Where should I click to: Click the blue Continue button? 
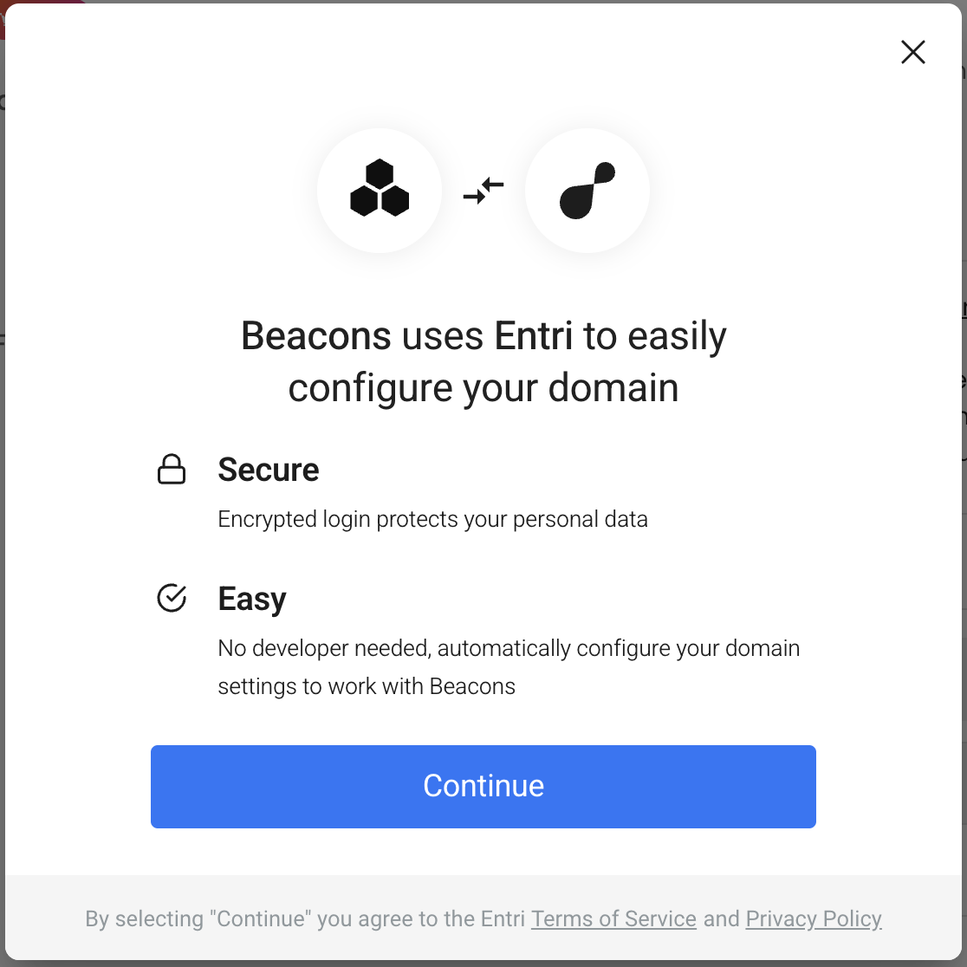(483, 786)
